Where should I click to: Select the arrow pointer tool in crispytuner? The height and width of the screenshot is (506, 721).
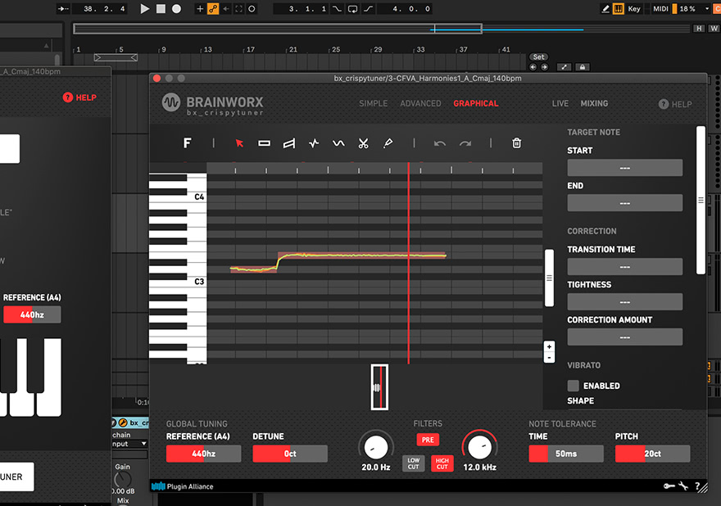coord(239,143)
